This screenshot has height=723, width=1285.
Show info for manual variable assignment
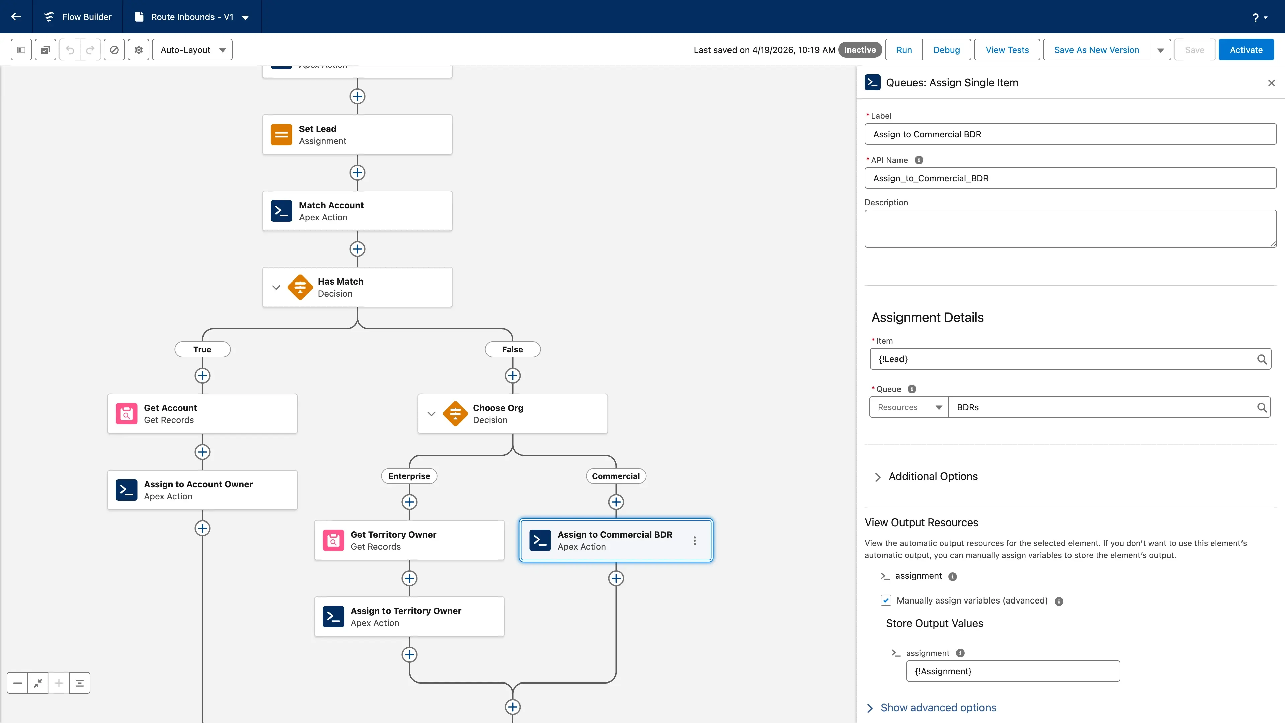click(1059, 601)
